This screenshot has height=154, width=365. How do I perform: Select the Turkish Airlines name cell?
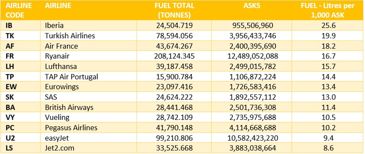70,36
